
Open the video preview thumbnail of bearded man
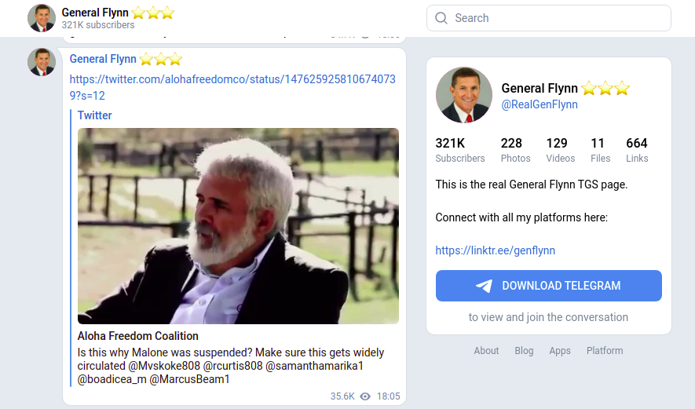(x=238, y=226)
